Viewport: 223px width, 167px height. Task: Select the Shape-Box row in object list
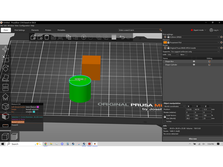[193, 61]
